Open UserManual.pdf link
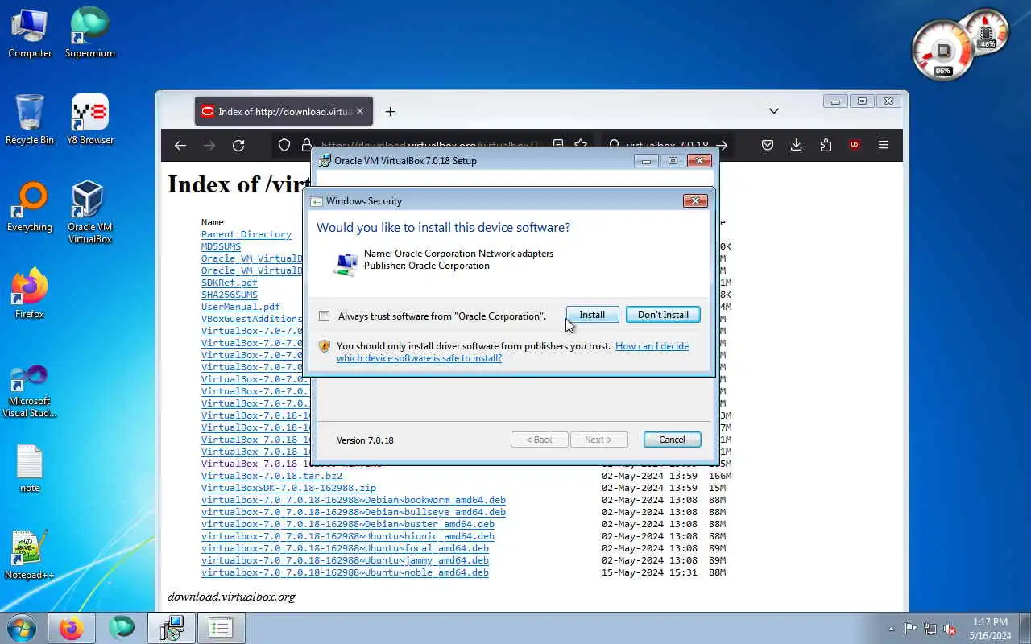This screenshot has height=644, width=1031. (241, 307)
